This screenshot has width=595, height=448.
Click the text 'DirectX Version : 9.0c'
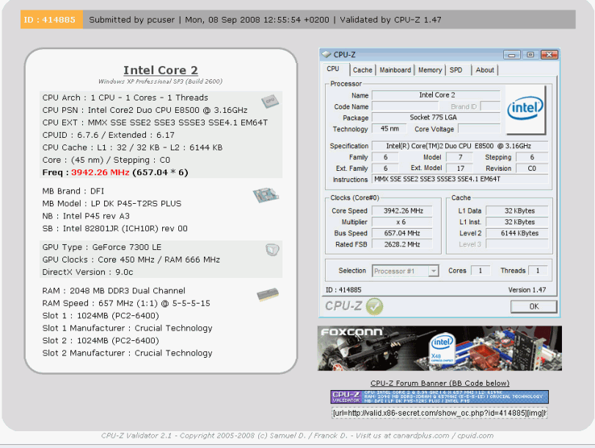click(x=87, y=272)
